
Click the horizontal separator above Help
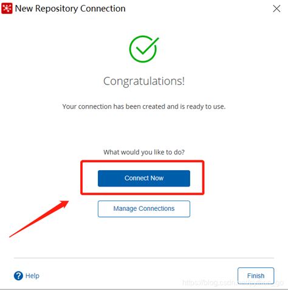[x=144, y=258]
